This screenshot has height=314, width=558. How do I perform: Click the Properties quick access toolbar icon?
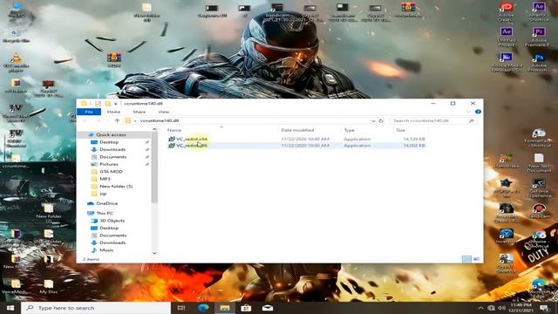tap(98, 103)
